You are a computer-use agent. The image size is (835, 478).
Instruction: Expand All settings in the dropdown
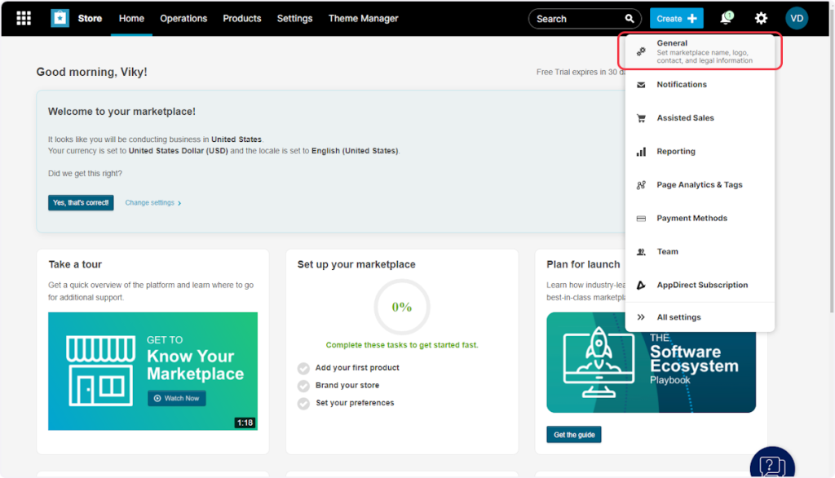coord(678,317)
